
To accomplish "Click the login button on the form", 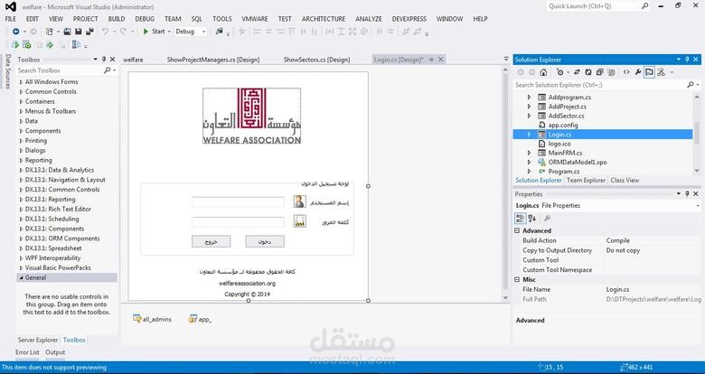I will pos(265,241).
